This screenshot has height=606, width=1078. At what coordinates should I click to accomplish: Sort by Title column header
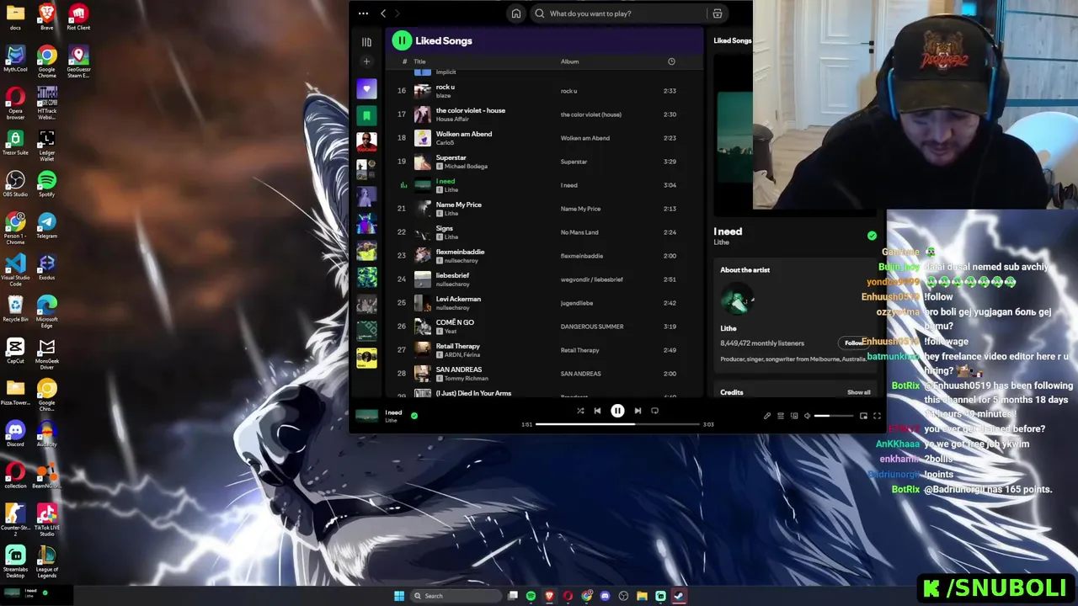[x=419, y=61]
